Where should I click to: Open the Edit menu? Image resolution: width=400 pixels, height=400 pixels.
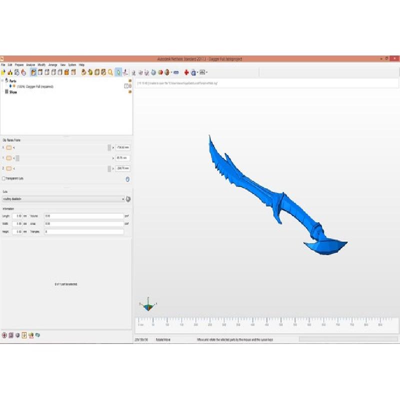point(10,65)
